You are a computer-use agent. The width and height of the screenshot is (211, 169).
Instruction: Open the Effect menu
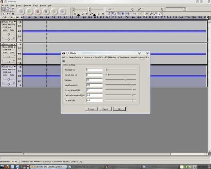[35, 5]
